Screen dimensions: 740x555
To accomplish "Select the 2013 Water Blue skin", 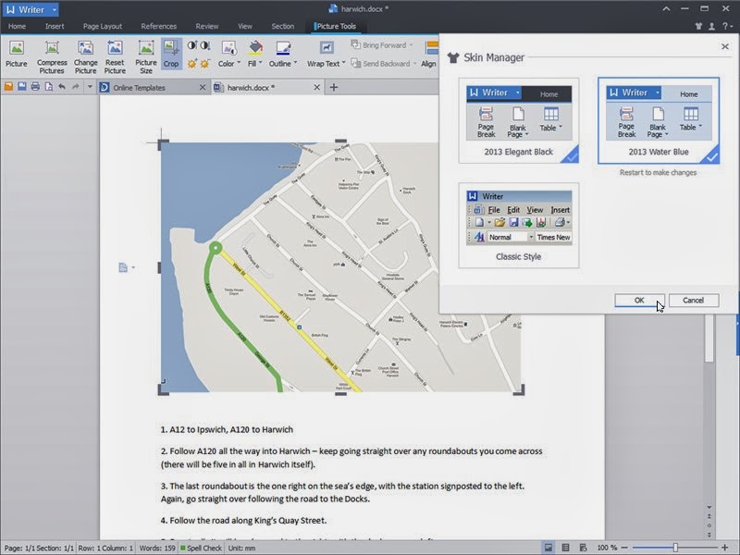I will coord(659,121).
